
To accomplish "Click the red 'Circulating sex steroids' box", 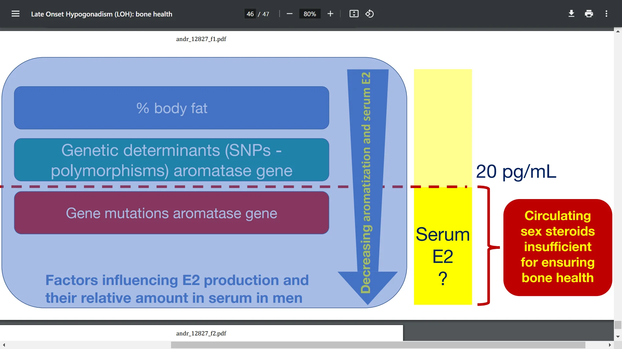I will [x=558, y=247].
